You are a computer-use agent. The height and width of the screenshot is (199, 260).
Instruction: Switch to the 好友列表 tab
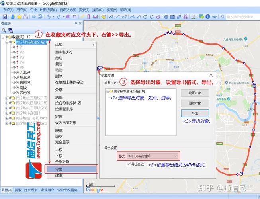point(31,190)
